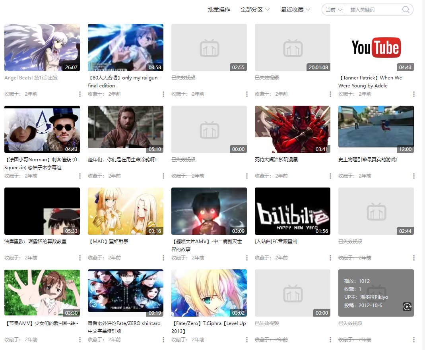Open Tanner Patrick When We Were Young title
425x350 pixels.
click(x=370, y=81)
